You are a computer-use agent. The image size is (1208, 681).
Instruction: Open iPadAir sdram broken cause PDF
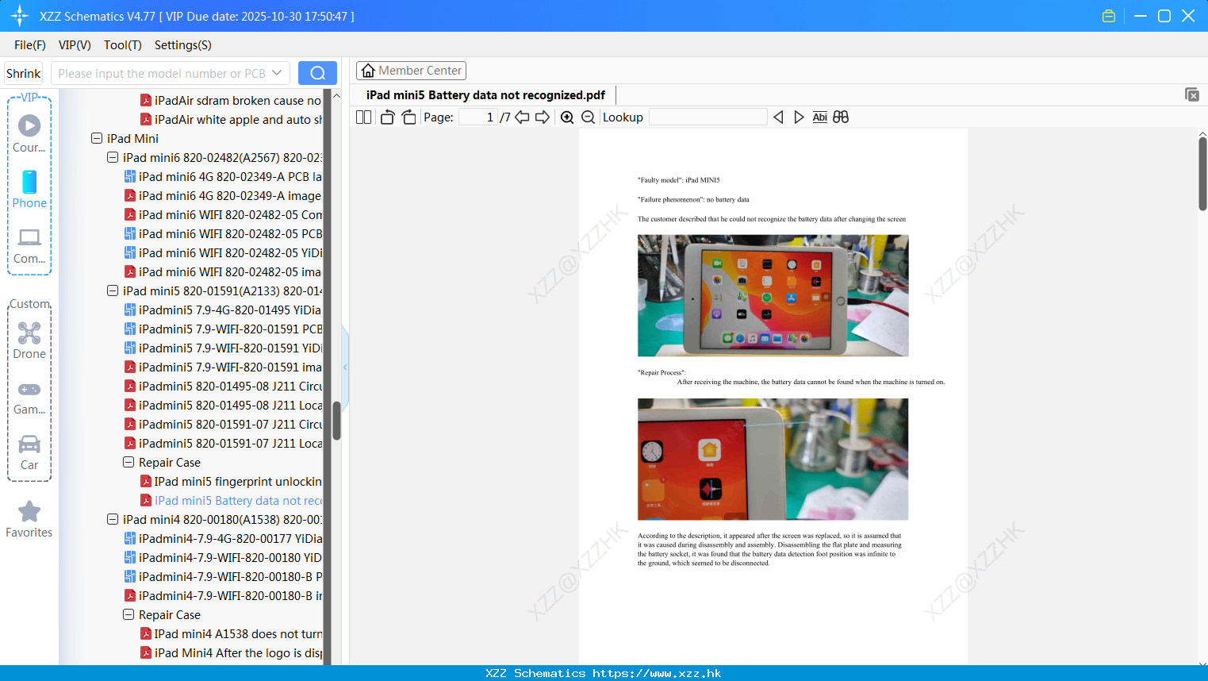pos(231,100)
